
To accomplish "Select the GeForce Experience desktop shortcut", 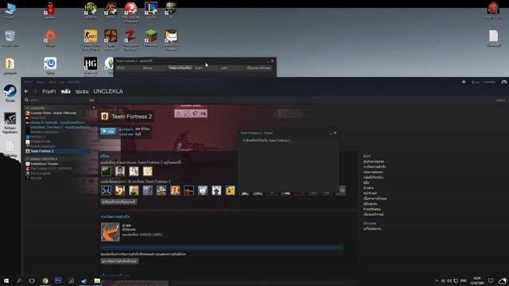I will click(10, 122).
